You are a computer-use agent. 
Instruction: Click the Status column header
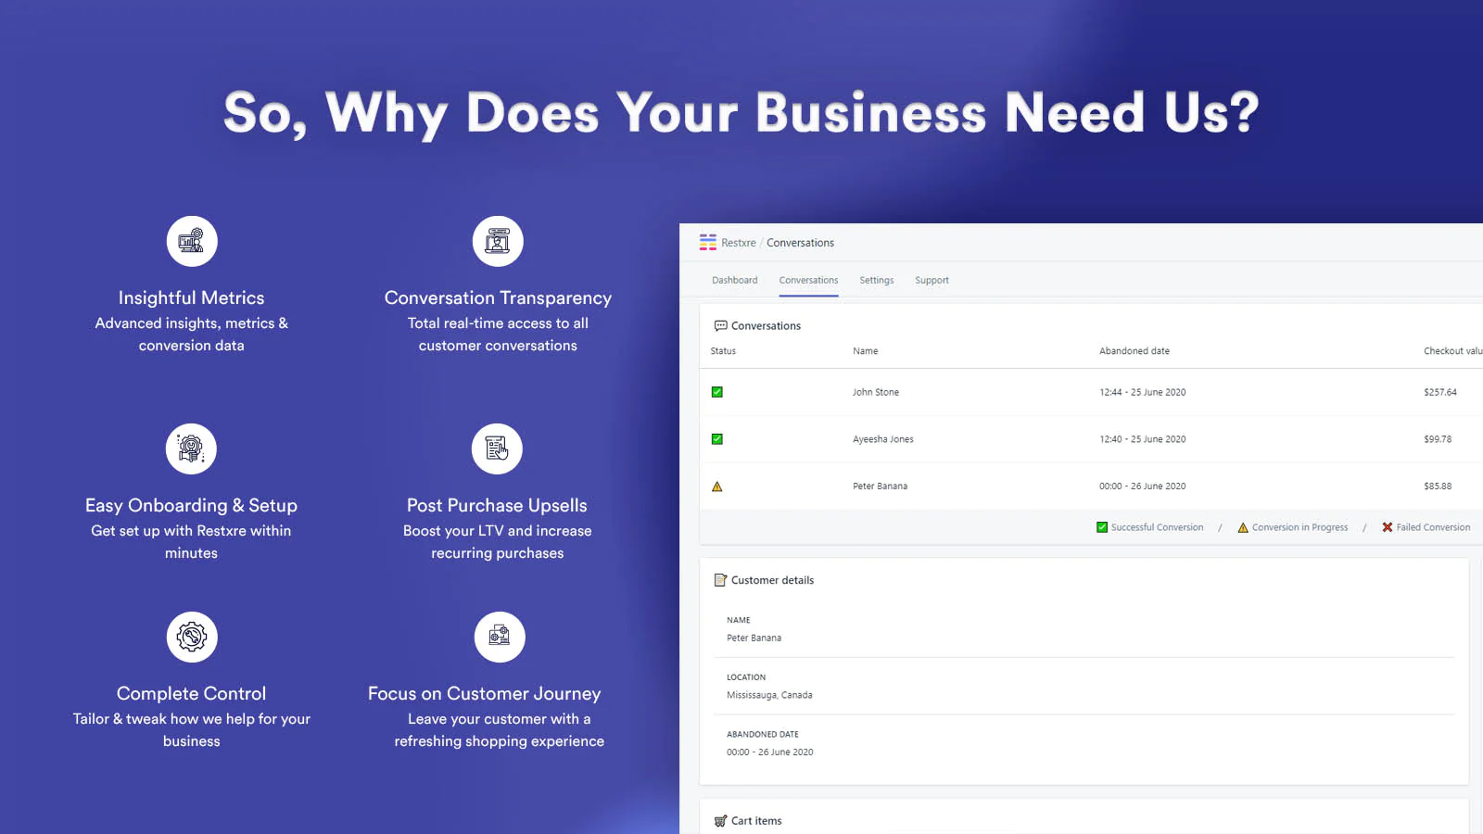click(x=723, y=351)
